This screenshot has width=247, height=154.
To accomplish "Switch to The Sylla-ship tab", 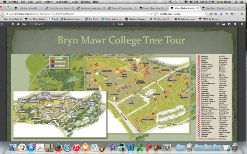I will [60, 8].
